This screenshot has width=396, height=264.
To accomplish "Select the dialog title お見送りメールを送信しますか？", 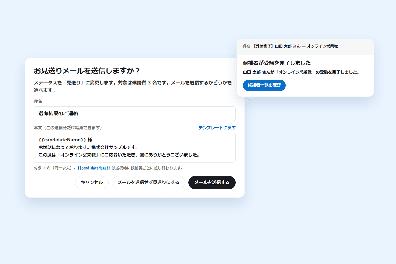I will pos(87,71).
